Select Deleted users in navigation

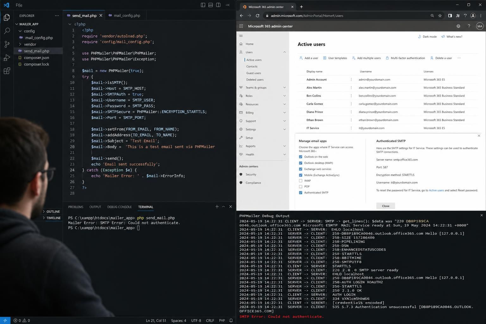click(x=255, y=80)
